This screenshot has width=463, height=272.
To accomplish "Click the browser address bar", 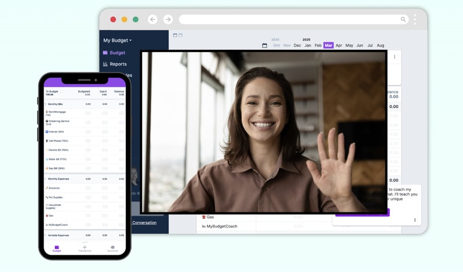I will pyautogui.click(x=290, y=20).
